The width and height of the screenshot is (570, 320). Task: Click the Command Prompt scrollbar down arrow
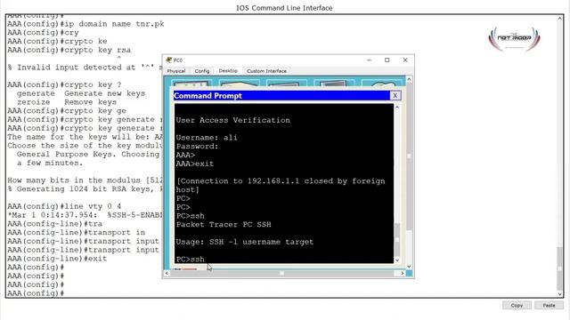click(397, 260)
